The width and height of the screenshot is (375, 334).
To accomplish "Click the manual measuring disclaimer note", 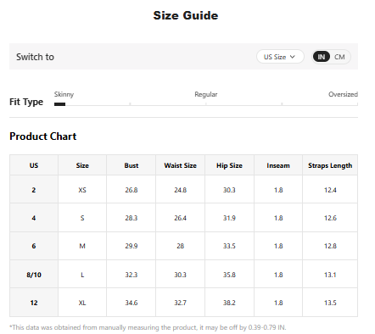I will click(148, 327).
